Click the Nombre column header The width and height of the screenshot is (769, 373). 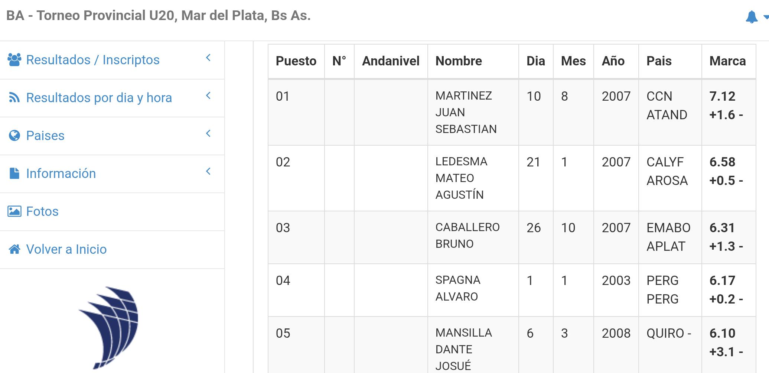pyautogui.click(x=459, y=61)
